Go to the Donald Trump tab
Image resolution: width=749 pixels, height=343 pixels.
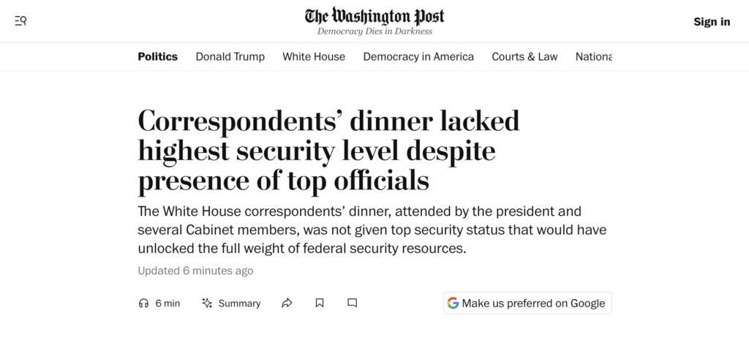click(x=230, y=56)
